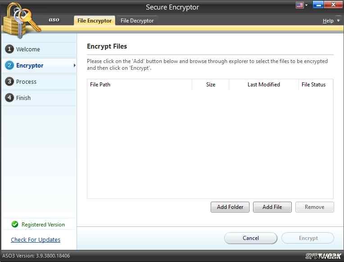Click the ASO3 Version status text
The width and height of the screenshot is (344, 262).
[36, 256]
